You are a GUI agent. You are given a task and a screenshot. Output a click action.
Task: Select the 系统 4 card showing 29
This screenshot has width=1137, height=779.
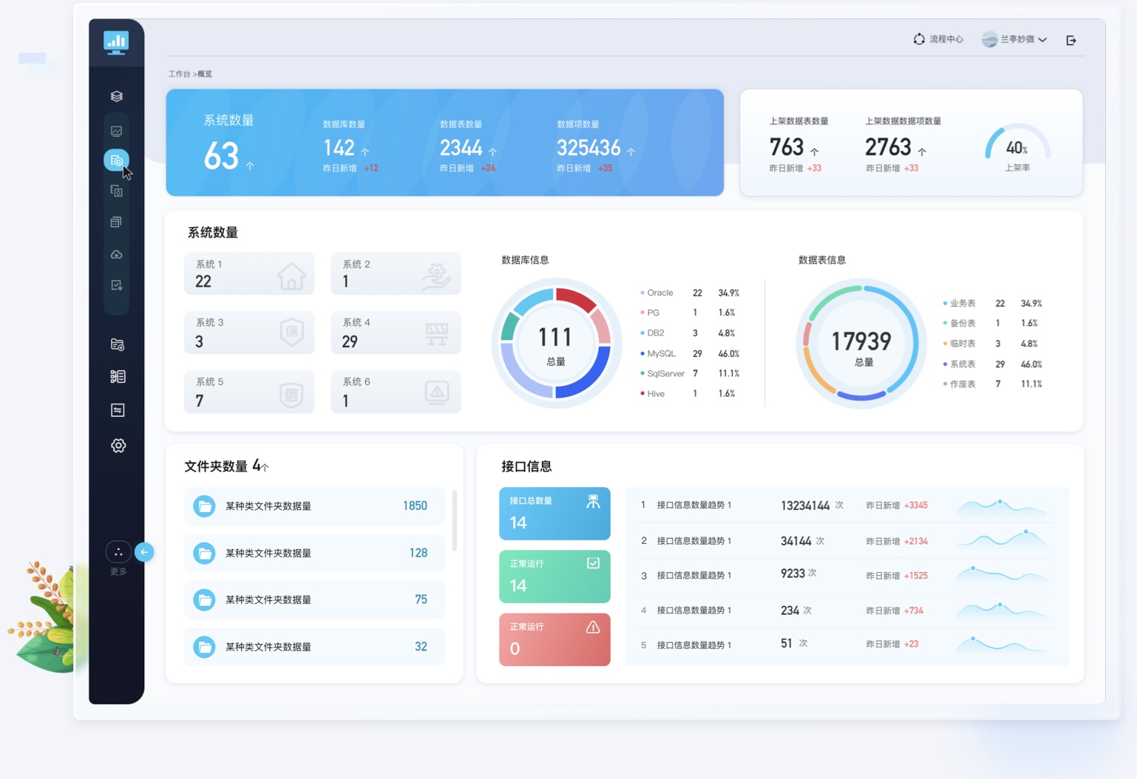pyautogui.click(x=396, y=333)
